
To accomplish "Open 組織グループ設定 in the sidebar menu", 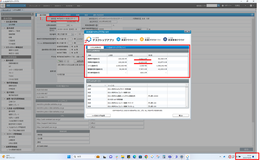I will [14, 31].
